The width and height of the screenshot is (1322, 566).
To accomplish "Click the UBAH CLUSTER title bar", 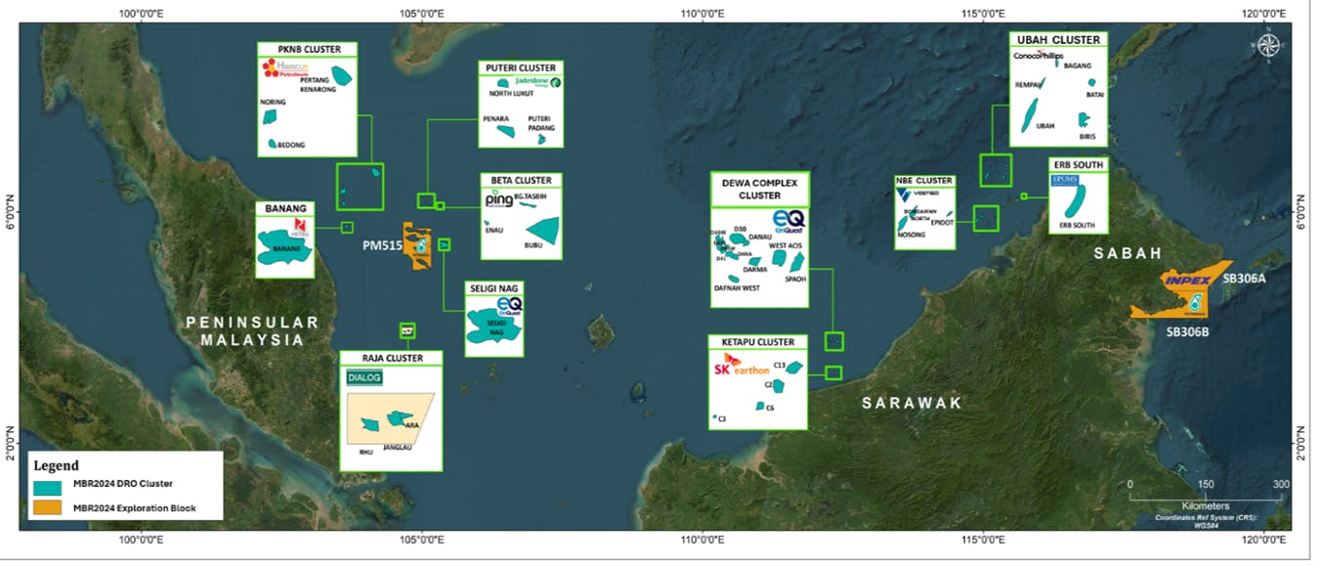I will (x=1058, y=39).
